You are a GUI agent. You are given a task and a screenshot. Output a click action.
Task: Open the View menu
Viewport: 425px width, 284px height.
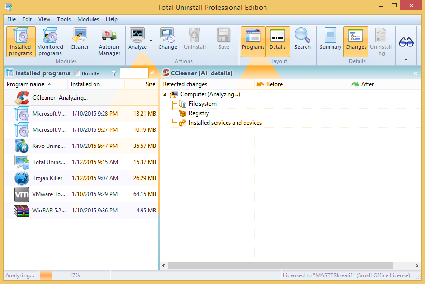[x=44, y=19]
